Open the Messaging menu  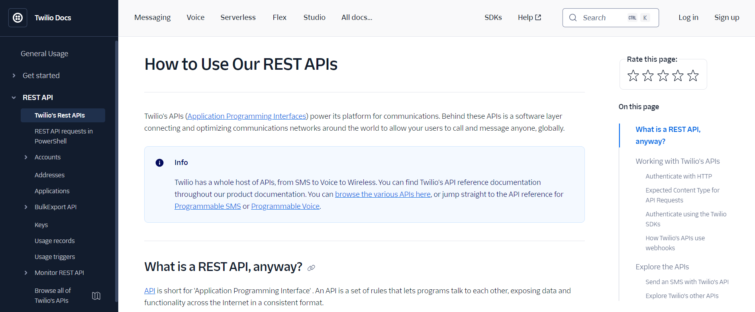click(152, 18)
